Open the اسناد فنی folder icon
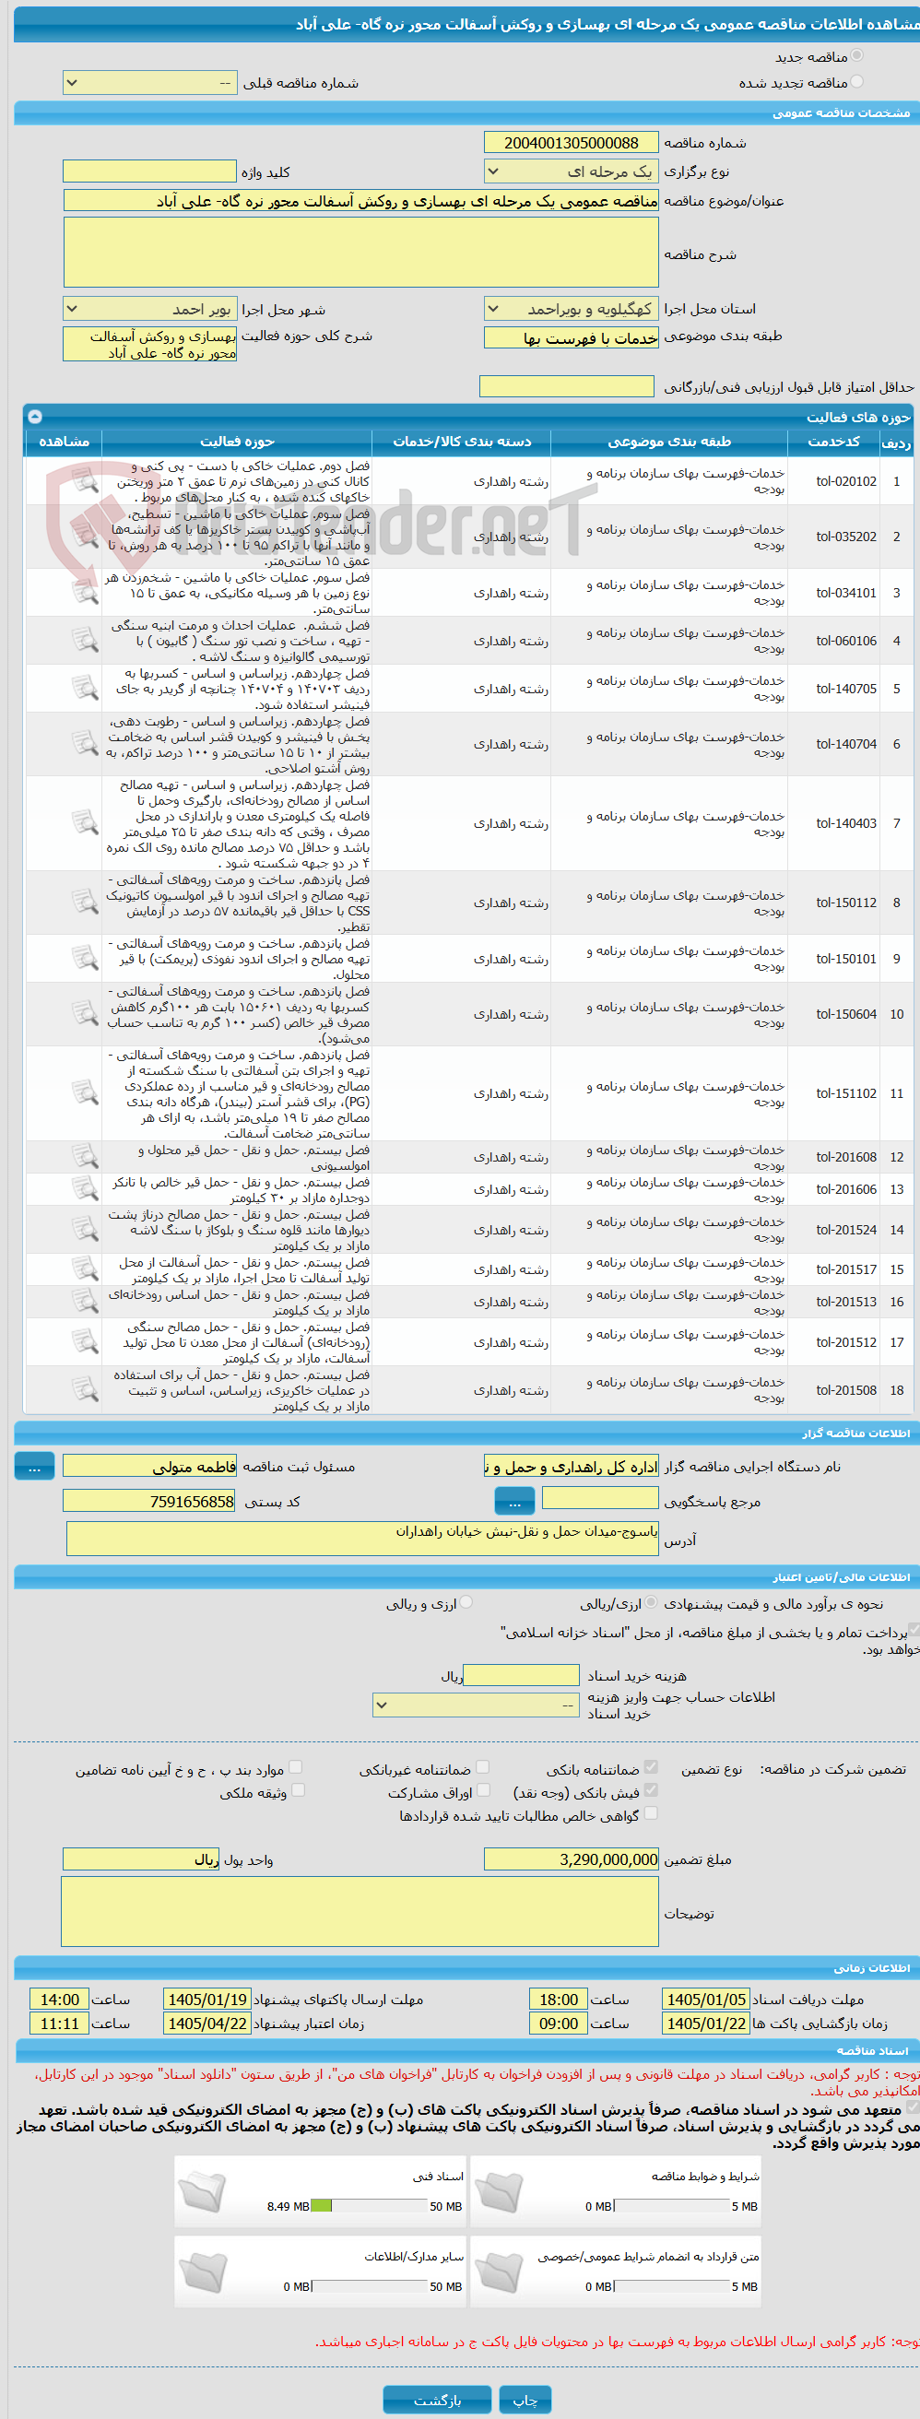920x2419 pixels. 203,2190
